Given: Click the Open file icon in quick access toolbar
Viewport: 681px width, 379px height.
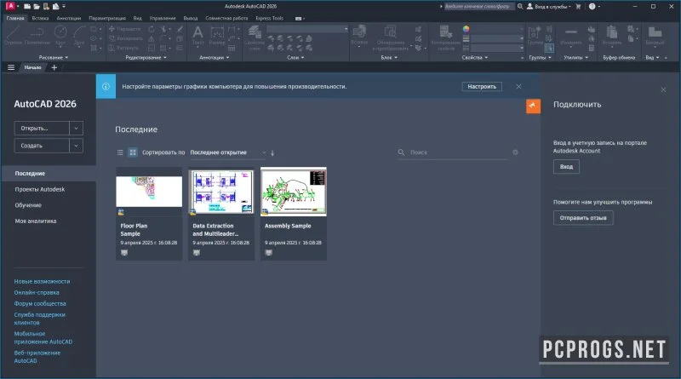Looking at the screenshot, I should [x=37, y=6].
